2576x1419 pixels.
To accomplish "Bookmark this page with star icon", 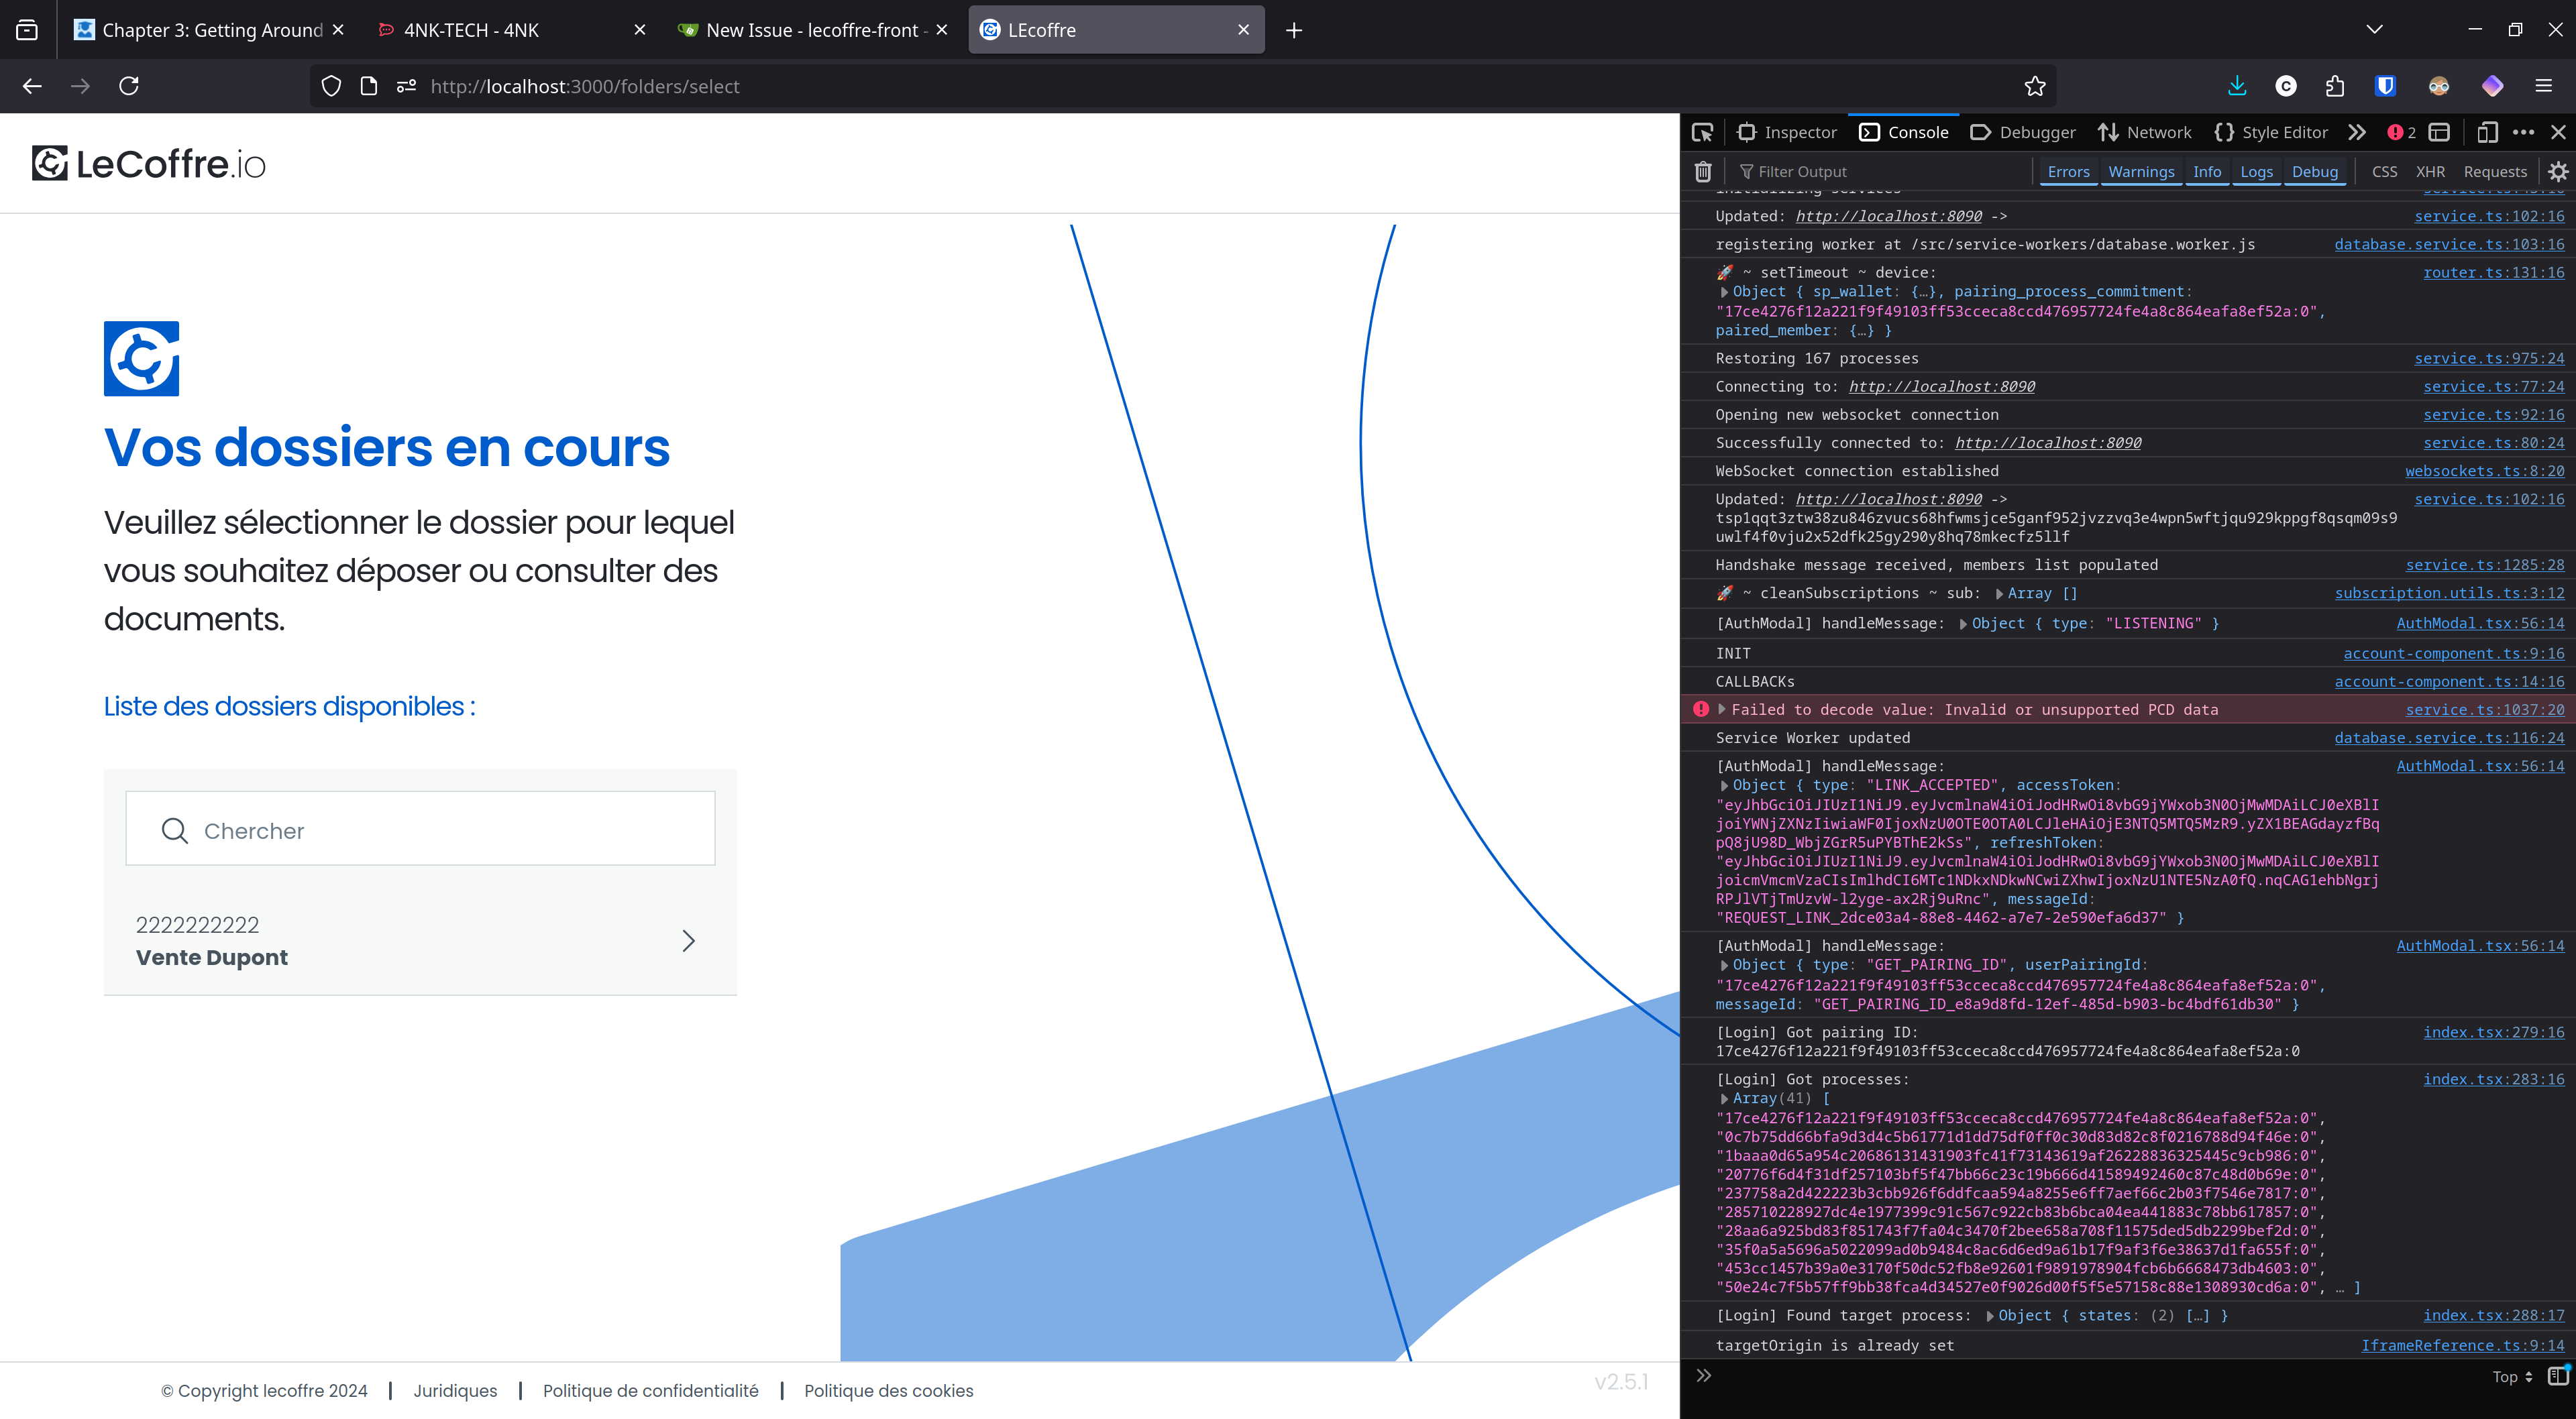I will [x=2035, y=86].
